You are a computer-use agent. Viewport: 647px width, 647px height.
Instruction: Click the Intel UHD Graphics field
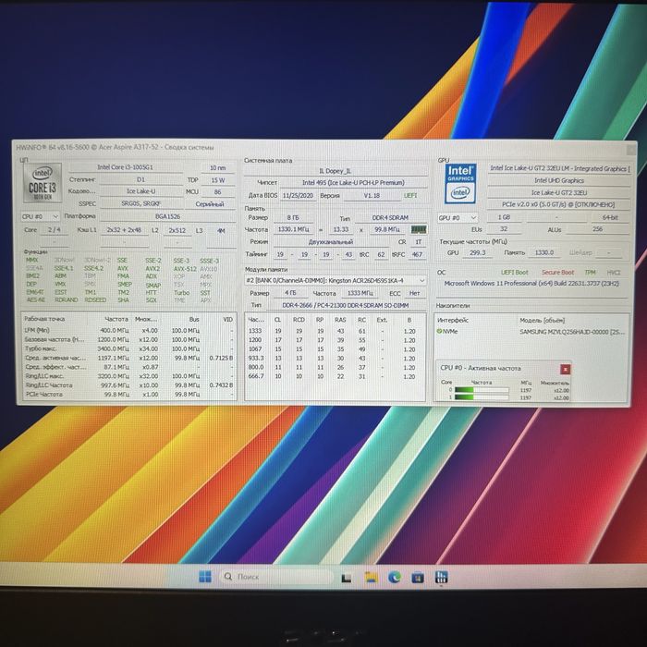559,180
